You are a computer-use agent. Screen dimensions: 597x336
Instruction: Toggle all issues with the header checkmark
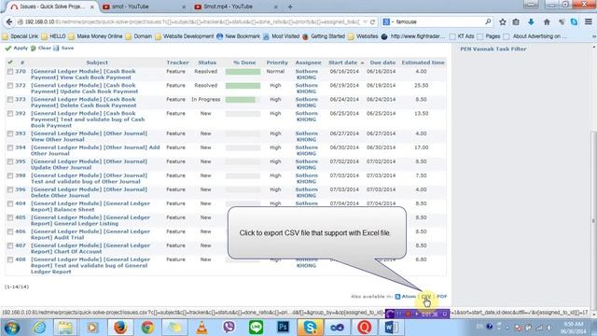[10, 63]
